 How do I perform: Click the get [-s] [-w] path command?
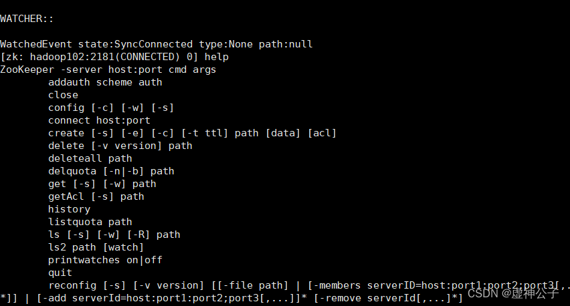tap(102, 184)
